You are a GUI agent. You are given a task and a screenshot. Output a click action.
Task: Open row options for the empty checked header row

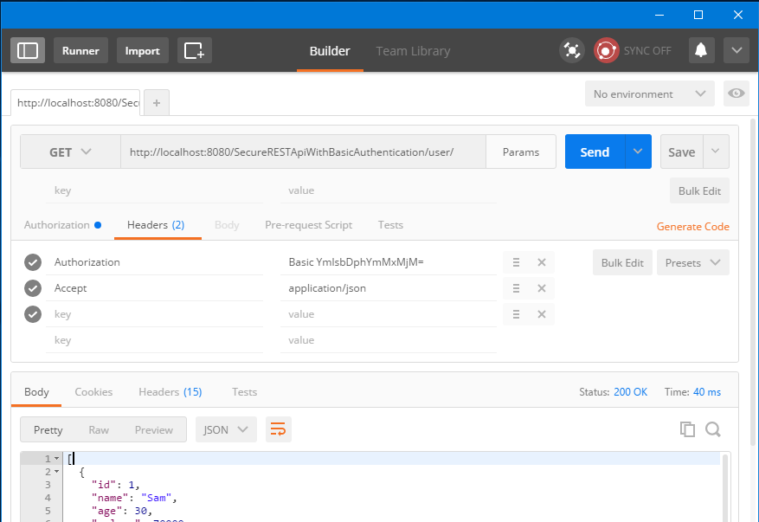516,314
